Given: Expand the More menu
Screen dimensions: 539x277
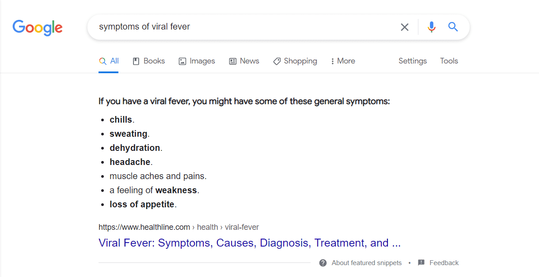Looking at the screenshot, I should click(x=343, y=61).
